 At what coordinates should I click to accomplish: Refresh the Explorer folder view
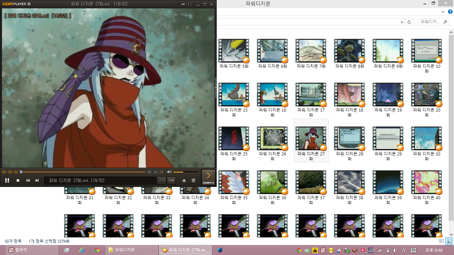point(409,22)
